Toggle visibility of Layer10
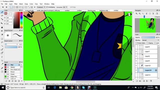 136,65
